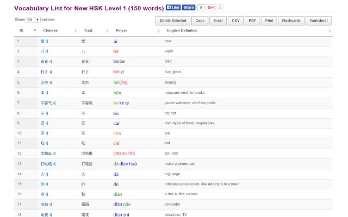Viewport: 348px width, 217px height.
Task: Click the Google +1 button
Action: click(x=210, y=7)
